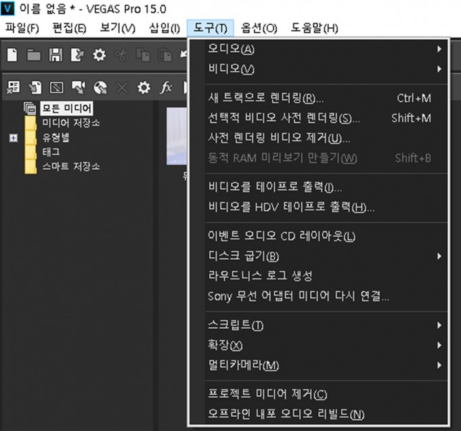Open the 옵션(O) menu
This screenshot has width=461, height=431.
coord(259,28)
